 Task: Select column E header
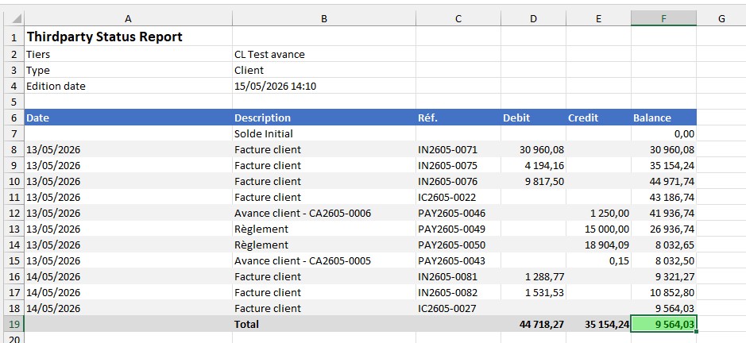[x=598, y=18]
